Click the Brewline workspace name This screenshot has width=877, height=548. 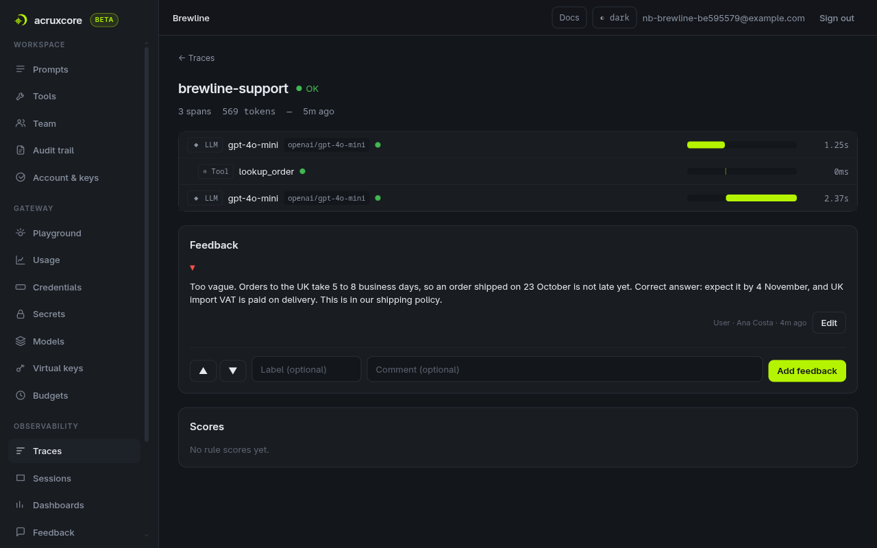pos(191,18)
